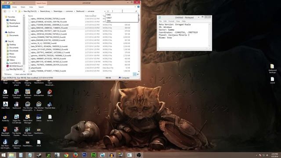
Task: Open Steam from the taskbar
Action: [x=39, y=155]
